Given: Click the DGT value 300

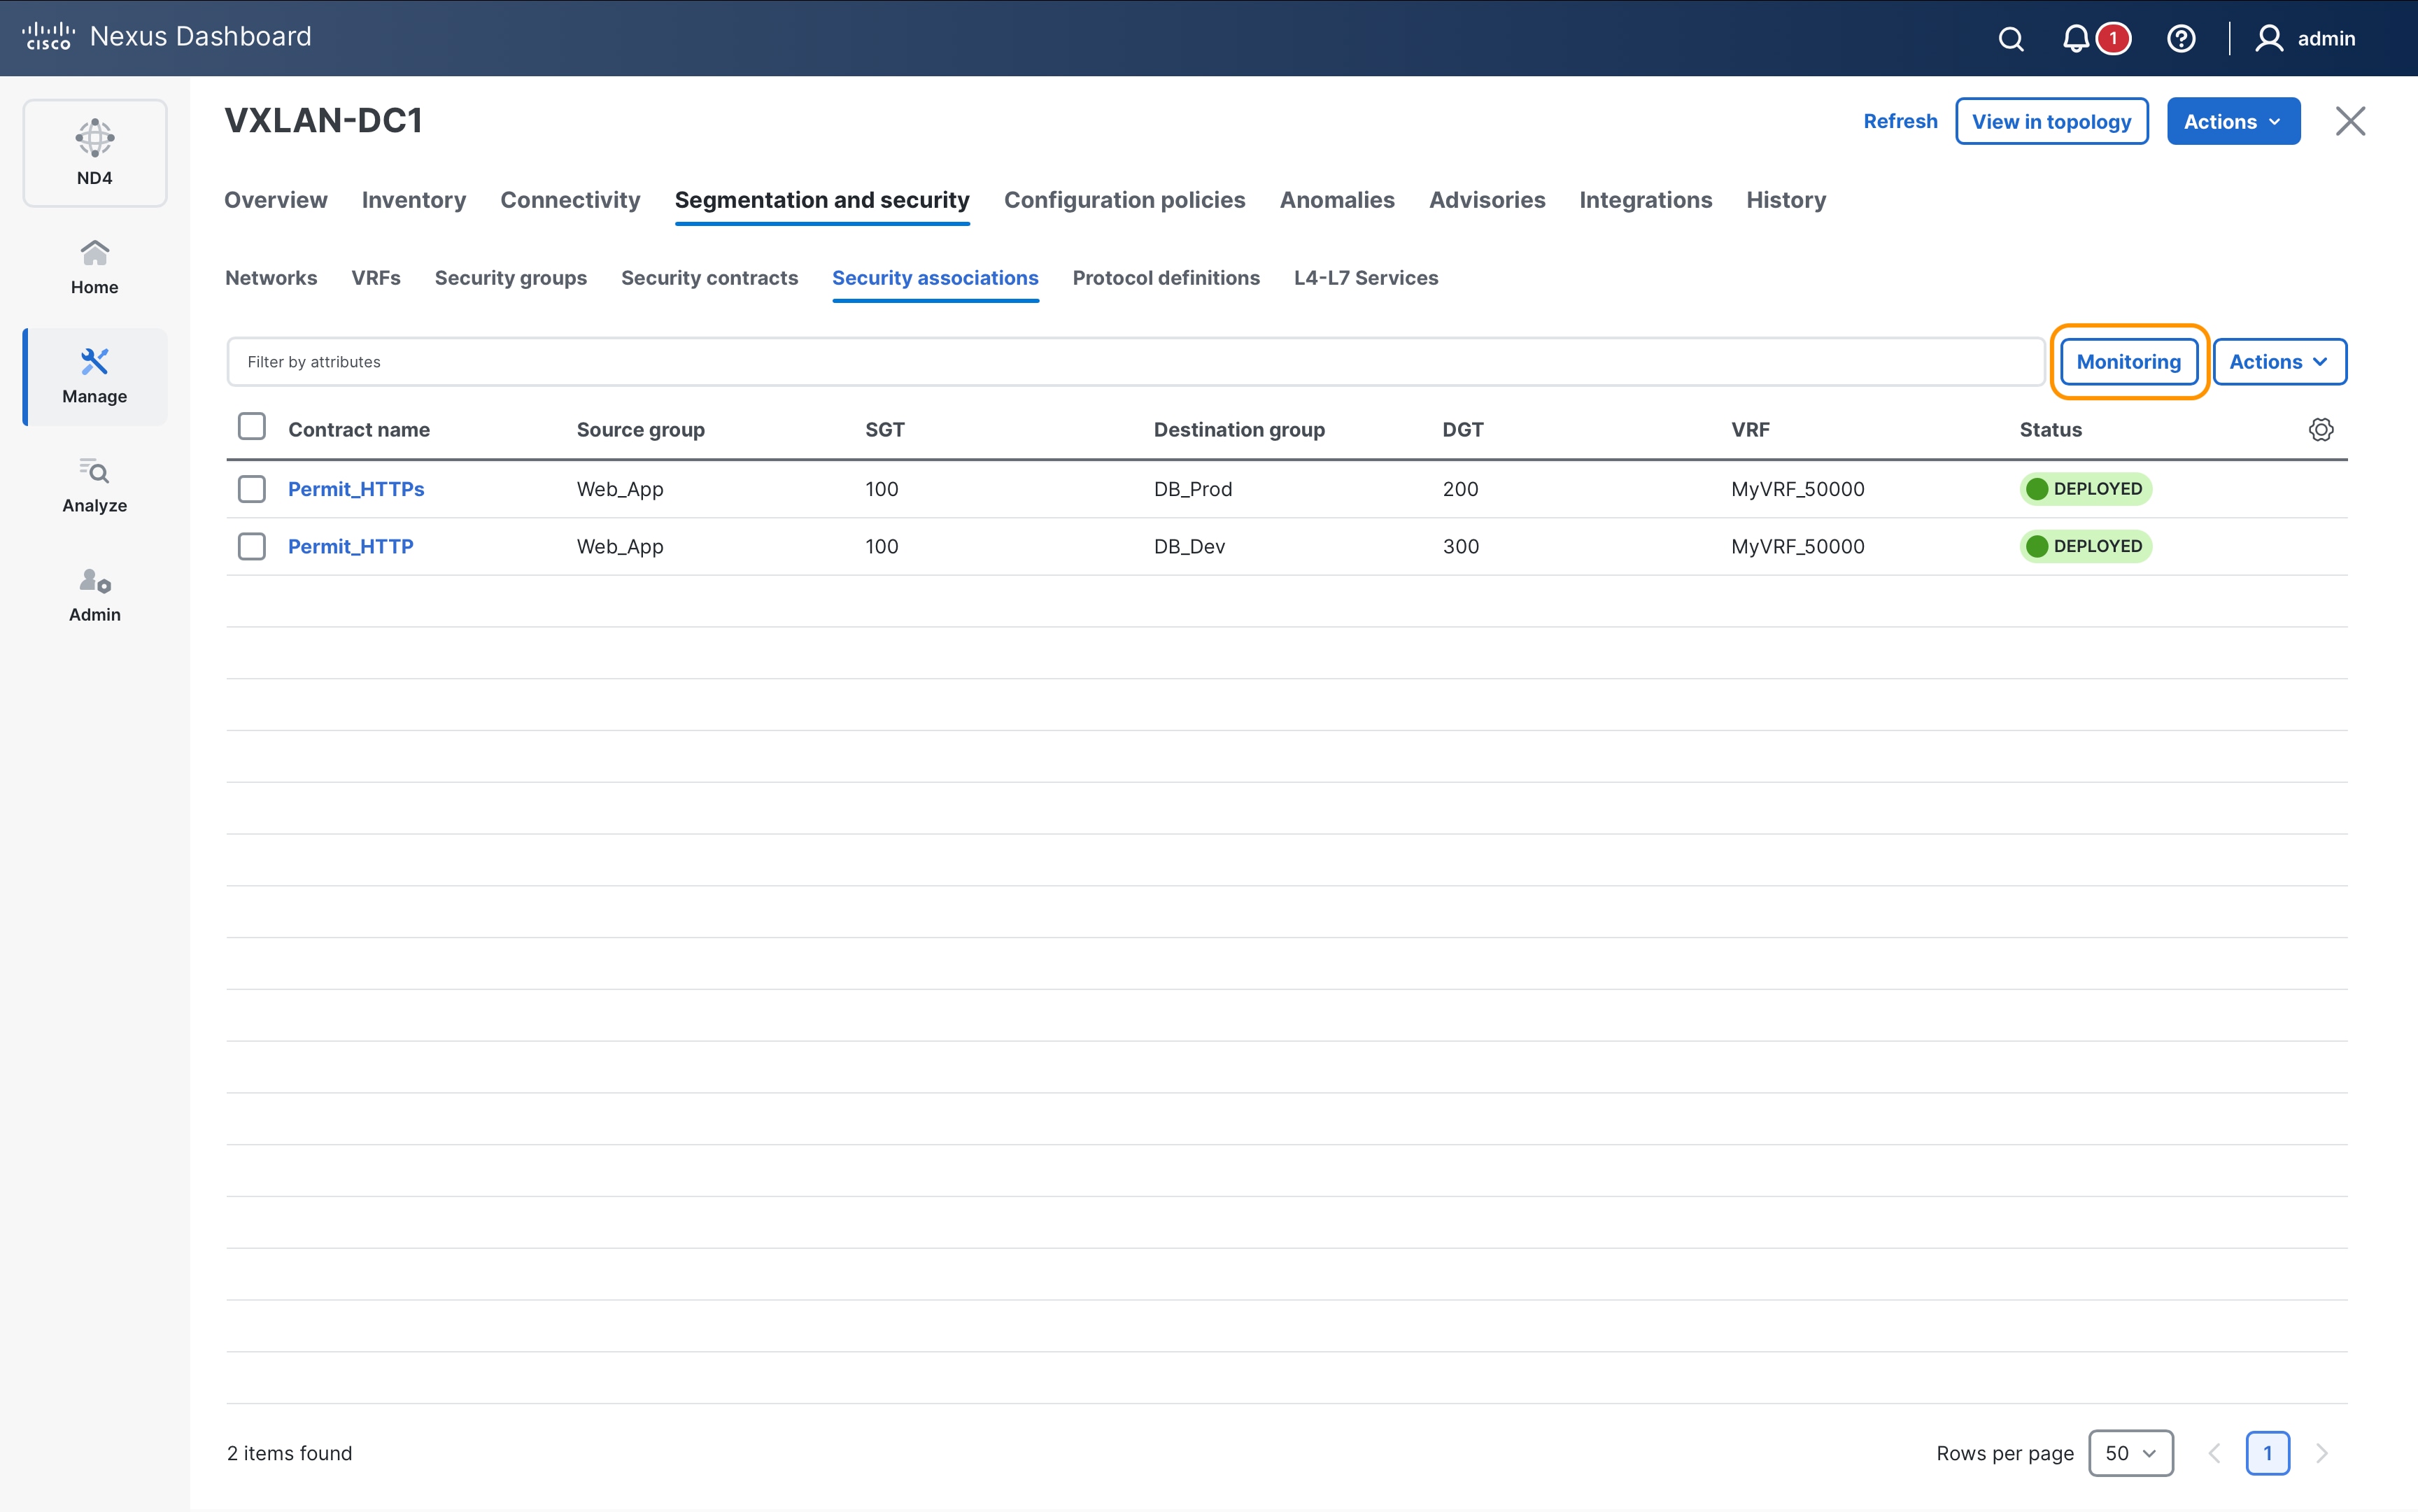Looking at the screenshot, I should pos(1460,546).
